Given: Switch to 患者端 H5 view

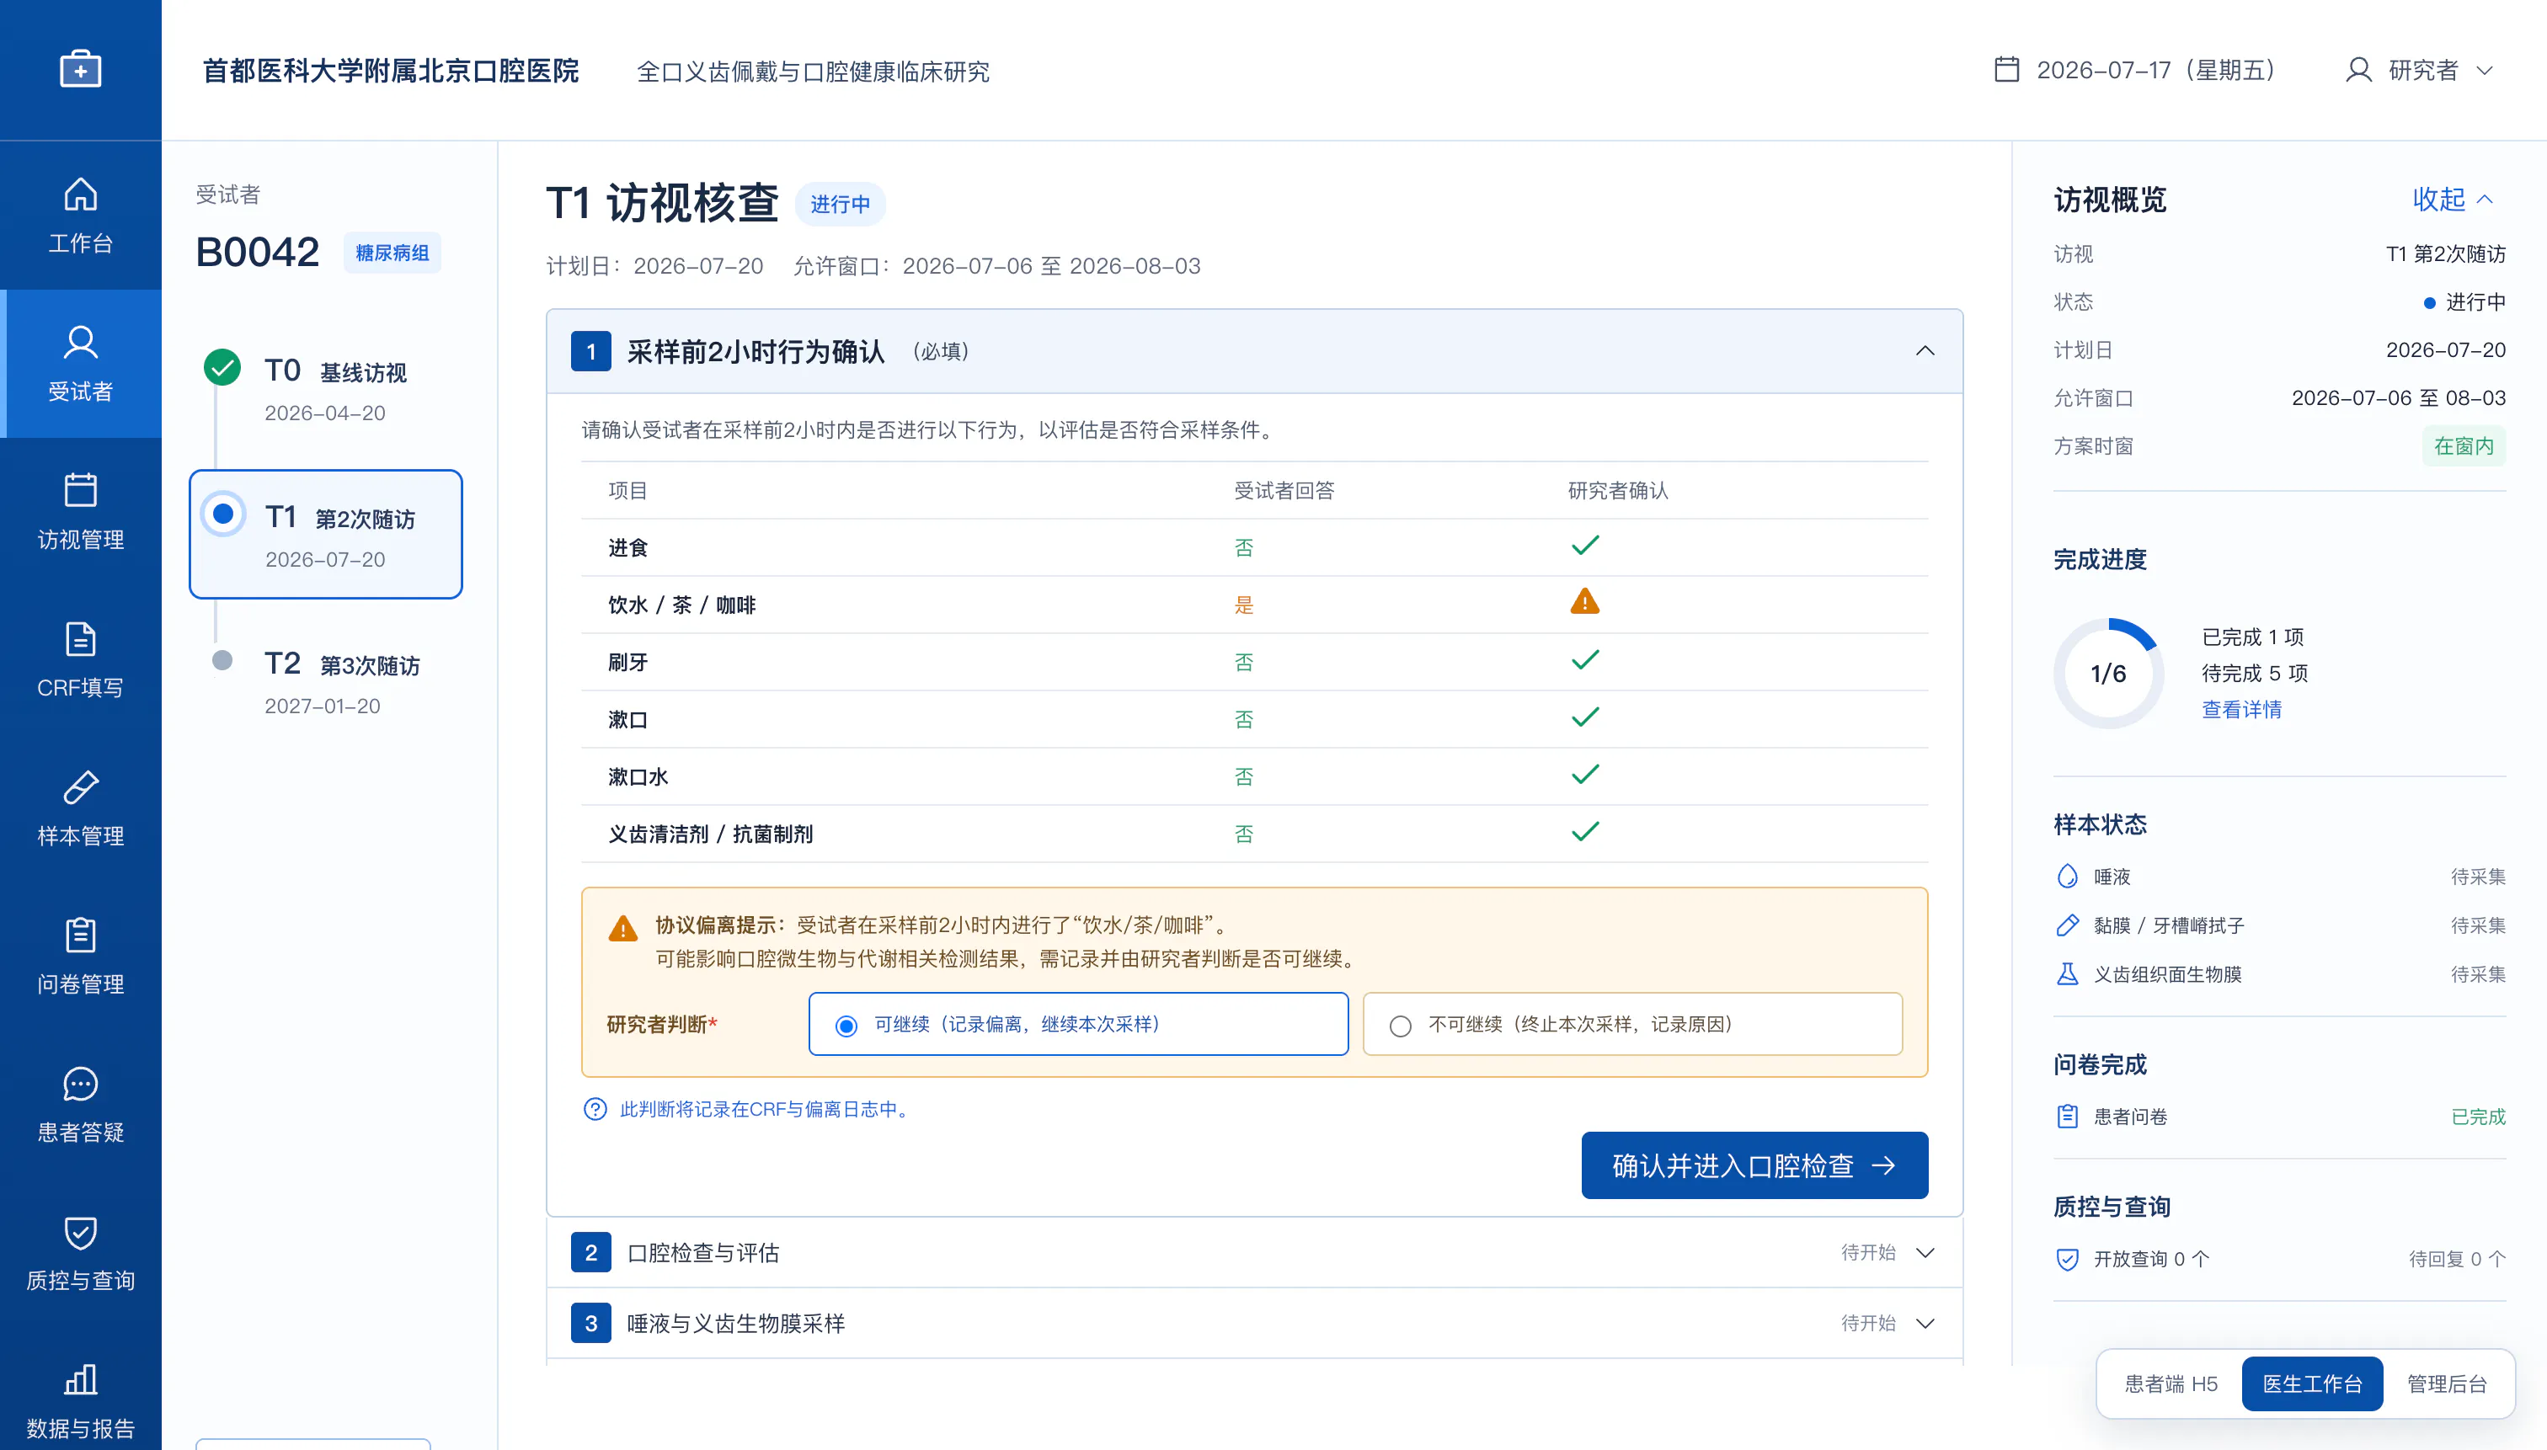Looking at the screenshot, I should [x=2171, y=1384].
